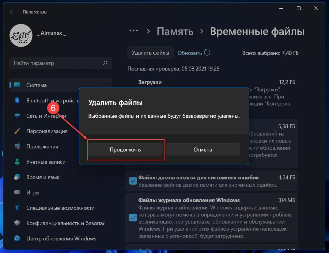Click the Отмена button in dialog
The height and width of the screenshot is (253, 329).
203,150
